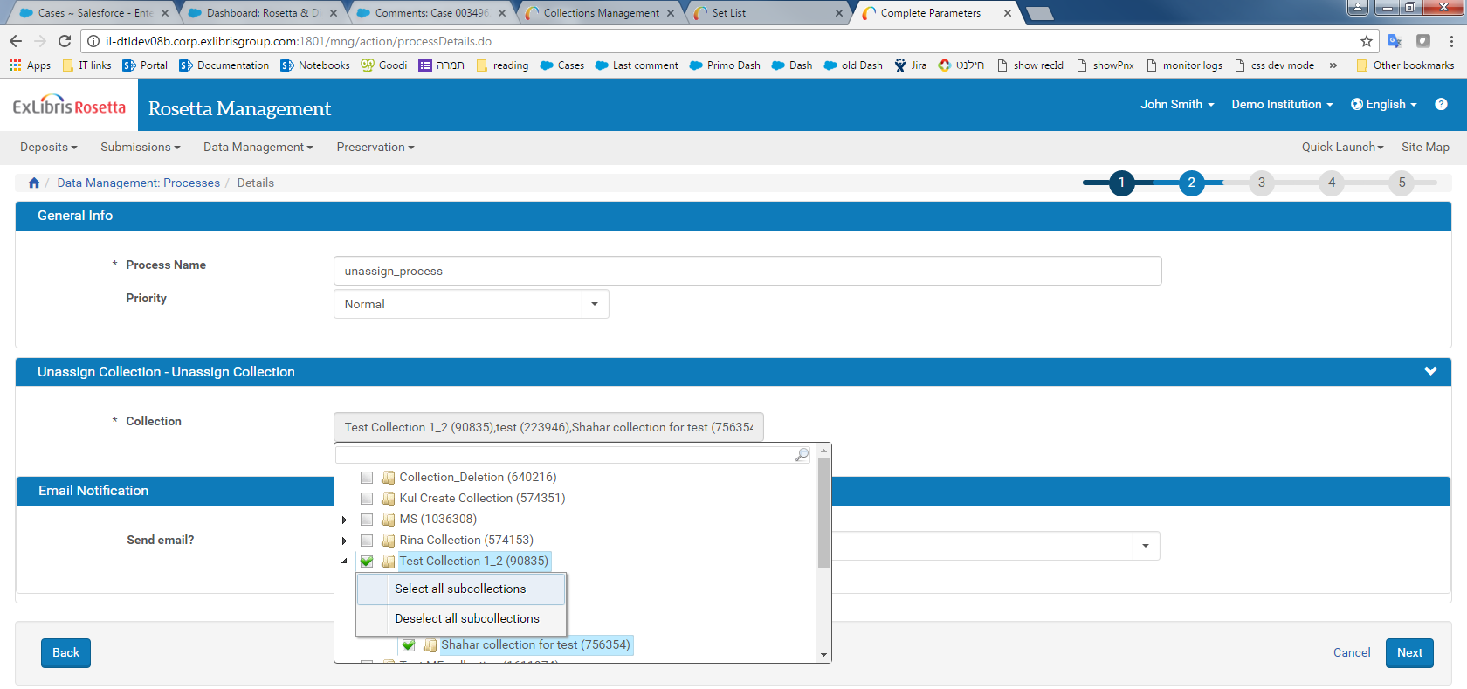
Task: Open the Jira bookmark
Action: pyautogui.click(x=911, y=65)
